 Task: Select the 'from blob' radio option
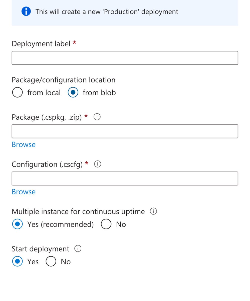73,93
